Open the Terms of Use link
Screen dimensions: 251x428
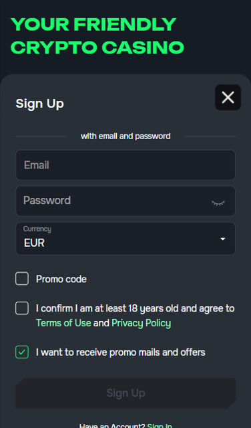(63, 323)
